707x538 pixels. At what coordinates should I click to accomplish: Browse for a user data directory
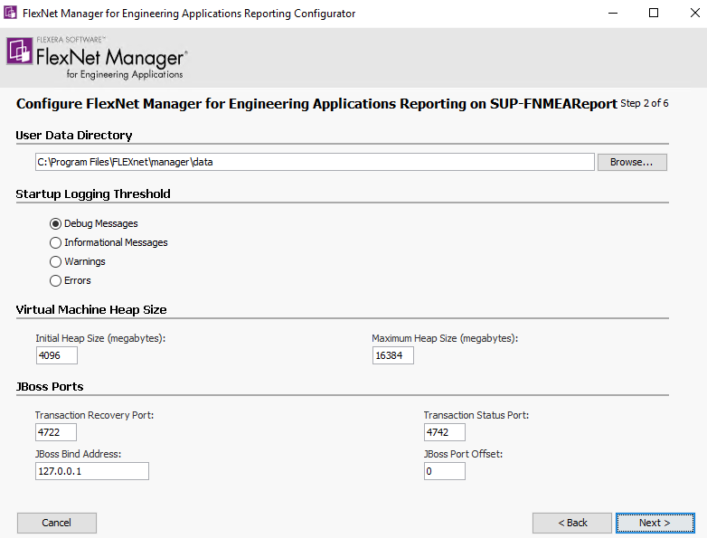coord(632,162)
